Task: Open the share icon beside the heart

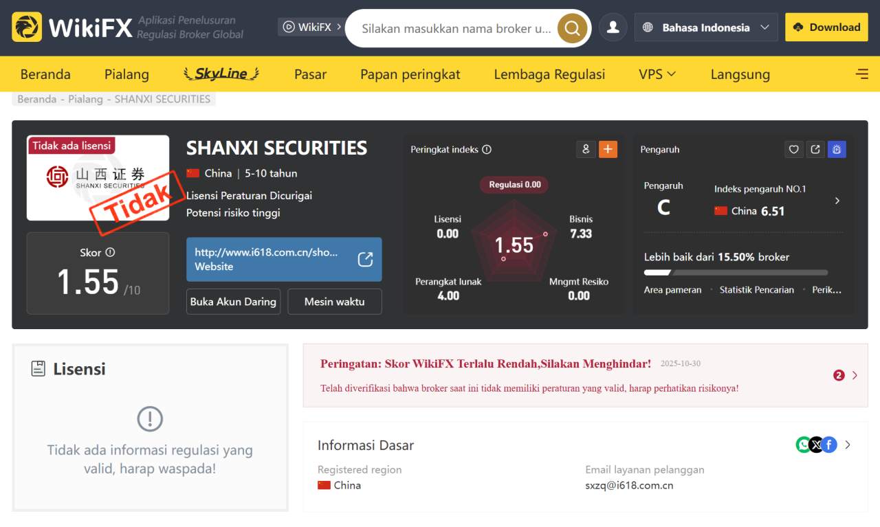Action: (x=815, y=149)
